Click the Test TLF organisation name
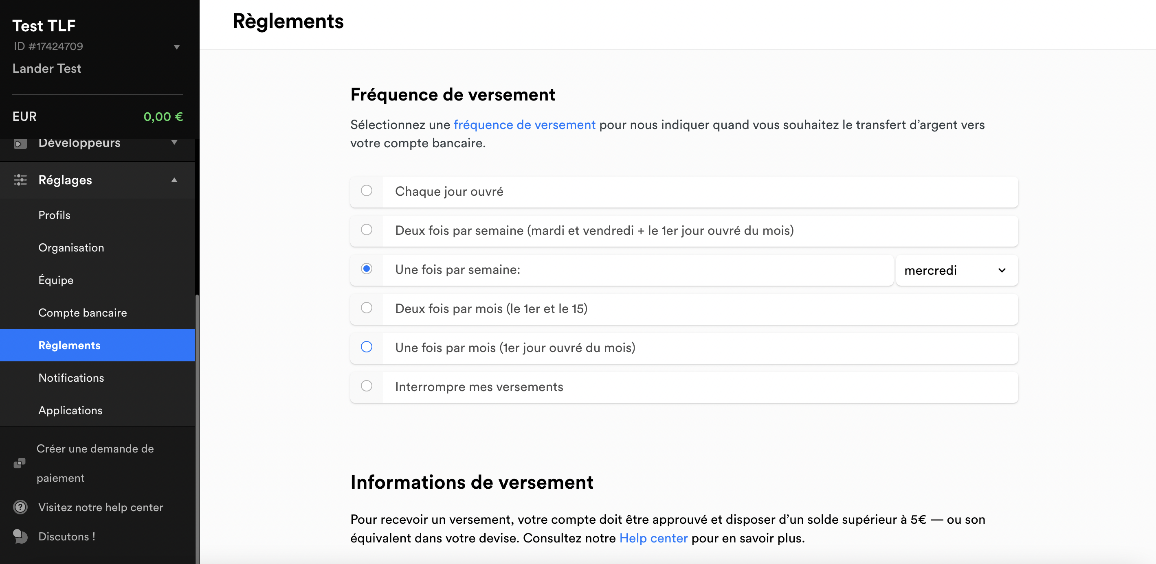The height and width of the screenshot is (564, 1156). [x=44, y=26]
